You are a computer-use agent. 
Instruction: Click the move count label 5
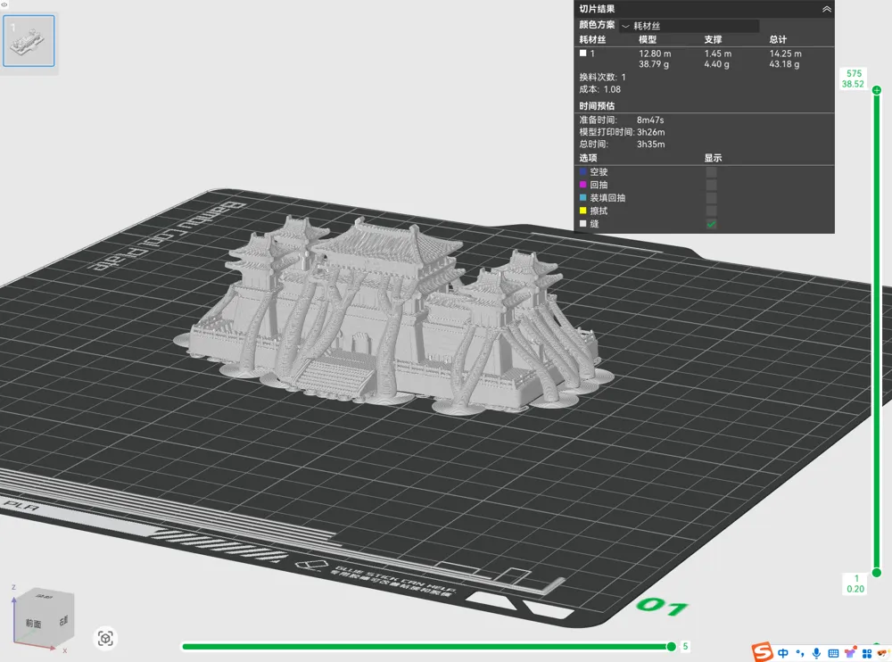685,647
